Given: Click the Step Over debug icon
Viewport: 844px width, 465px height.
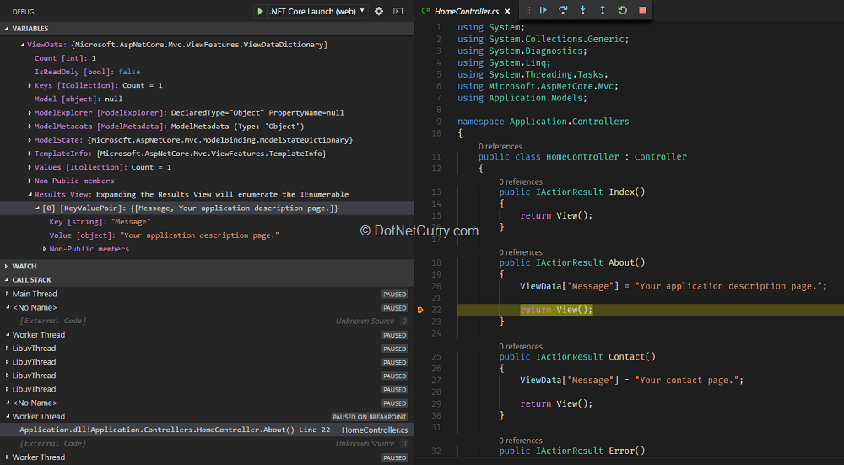Looking at the screenshot, I should pos(563,10).
